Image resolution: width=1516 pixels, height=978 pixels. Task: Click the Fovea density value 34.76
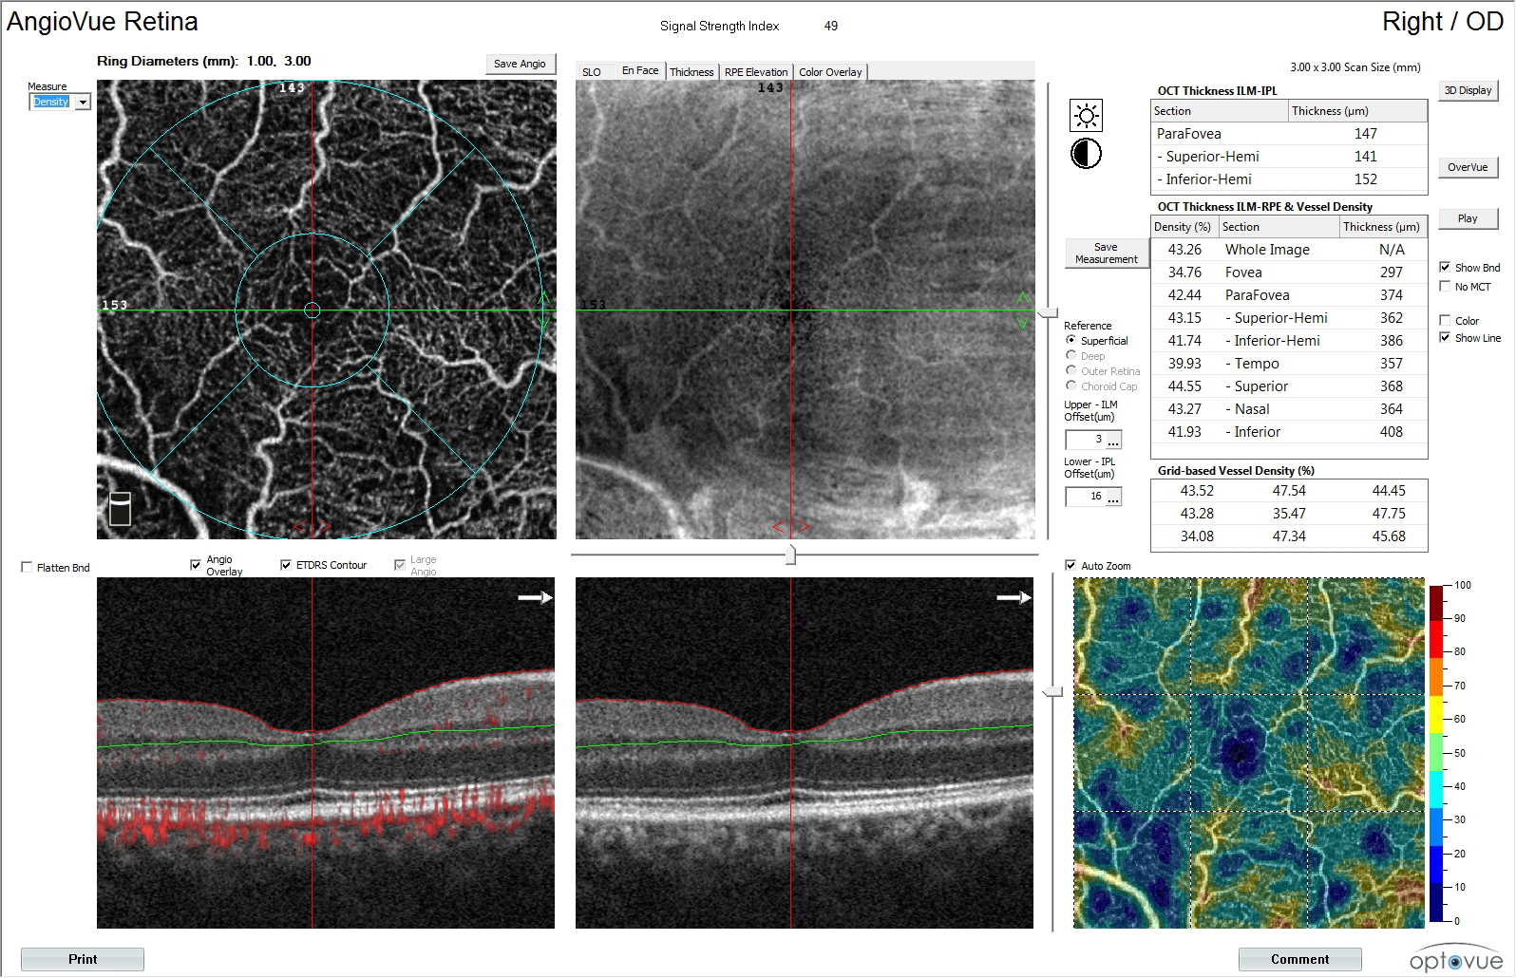[x=1184, y=273]
